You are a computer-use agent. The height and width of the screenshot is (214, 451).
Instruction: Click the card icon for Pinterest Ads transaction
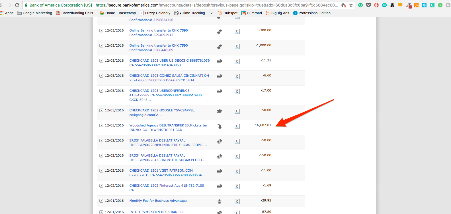220,186
